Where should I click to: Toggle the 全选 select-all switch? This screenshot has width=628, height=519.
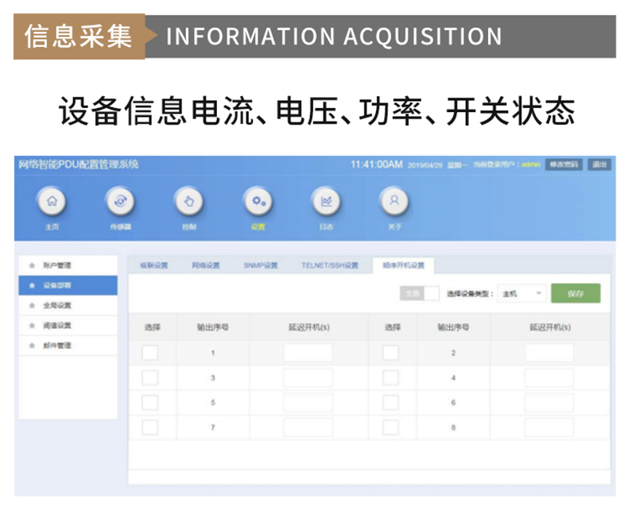420,293
